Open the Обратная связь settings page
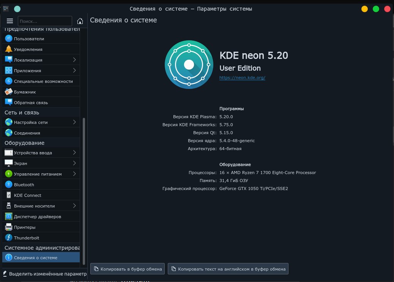 [41, 102]
